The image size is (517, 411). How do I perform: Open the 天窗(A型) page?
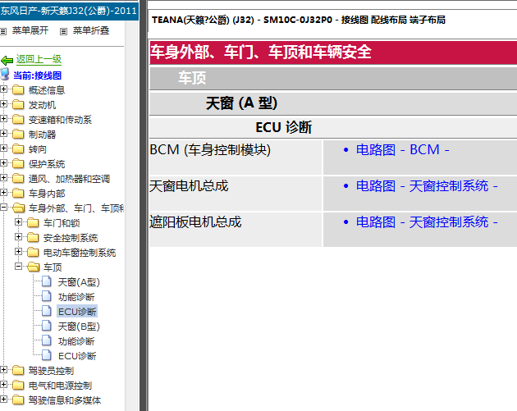tap(79, 282)
